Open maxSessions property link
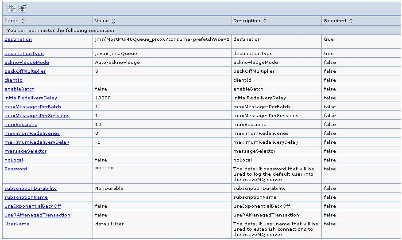 pyautogui.click(x=21, y=125)
